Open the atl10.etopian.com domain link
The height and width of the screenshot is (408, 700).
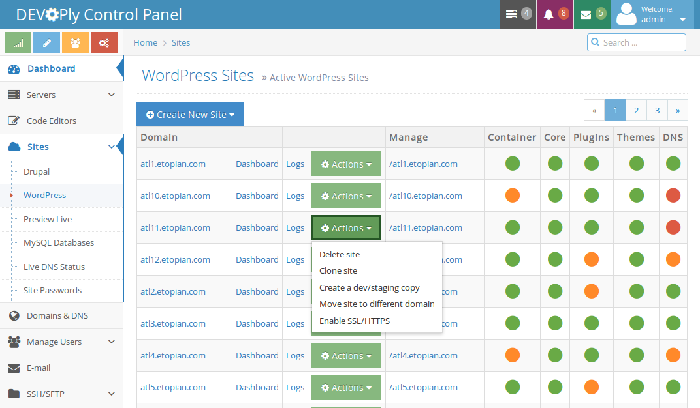coord(175,196)
